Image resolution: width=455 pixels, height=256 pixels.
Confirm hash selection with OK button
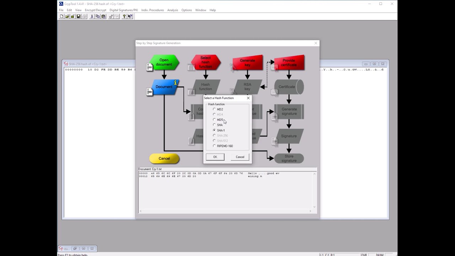[215, 157]
